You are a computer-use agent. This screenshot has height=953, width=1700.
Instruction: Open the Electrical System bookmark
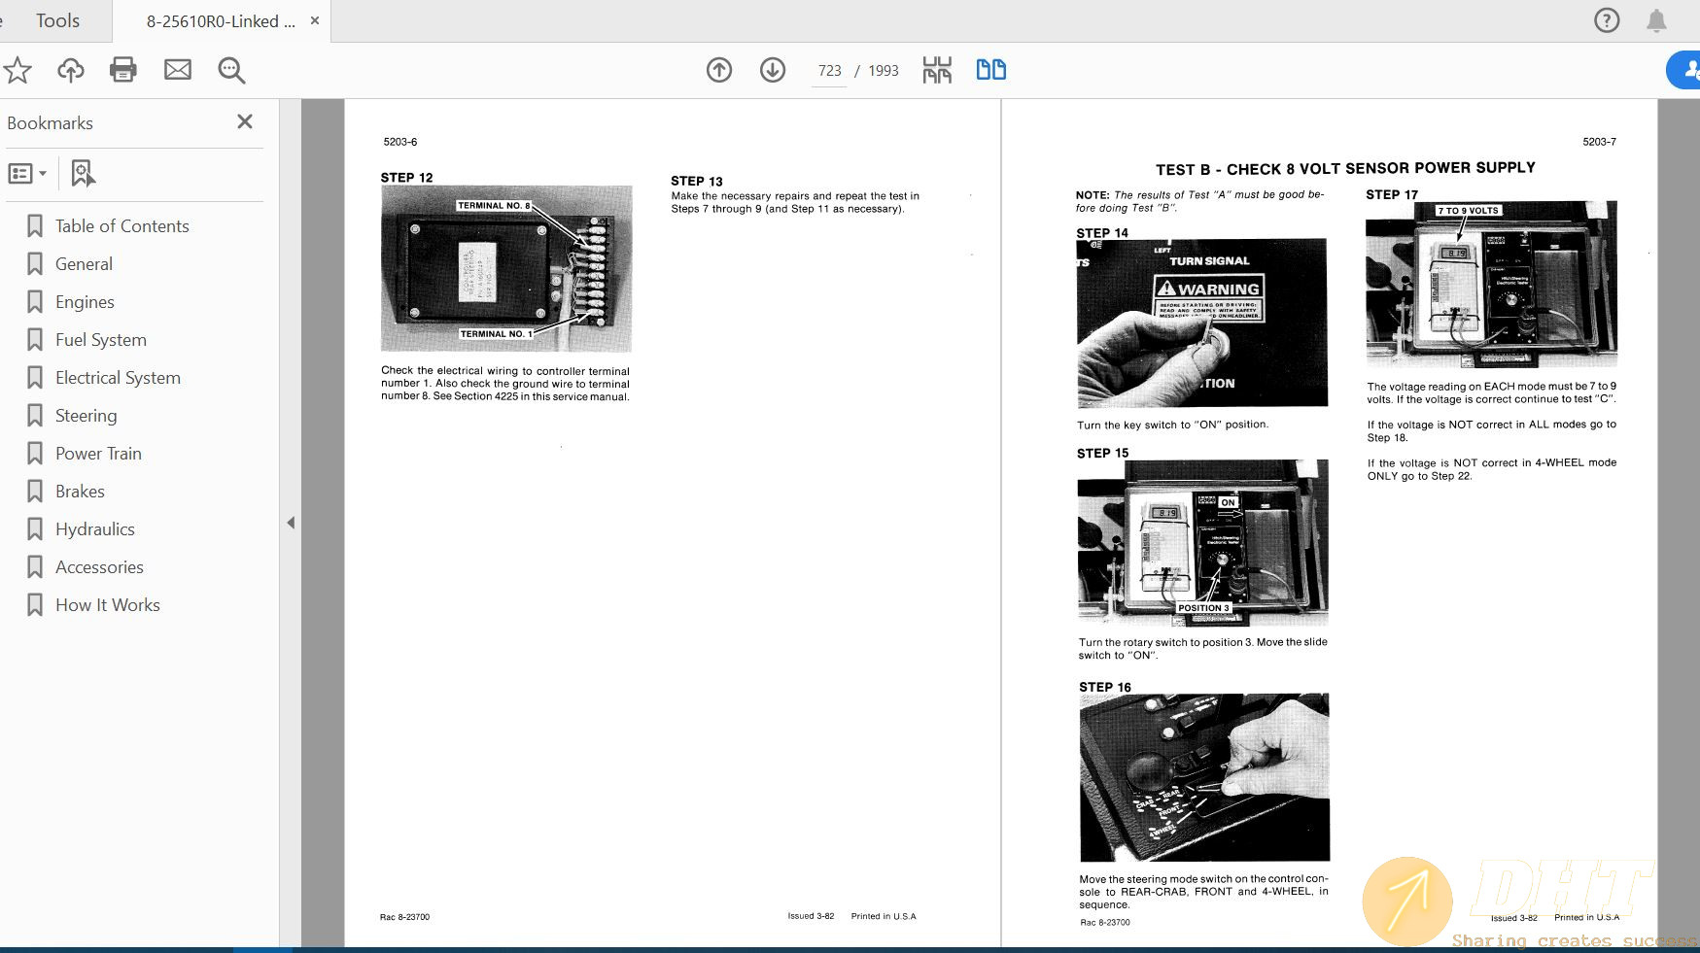118,378
